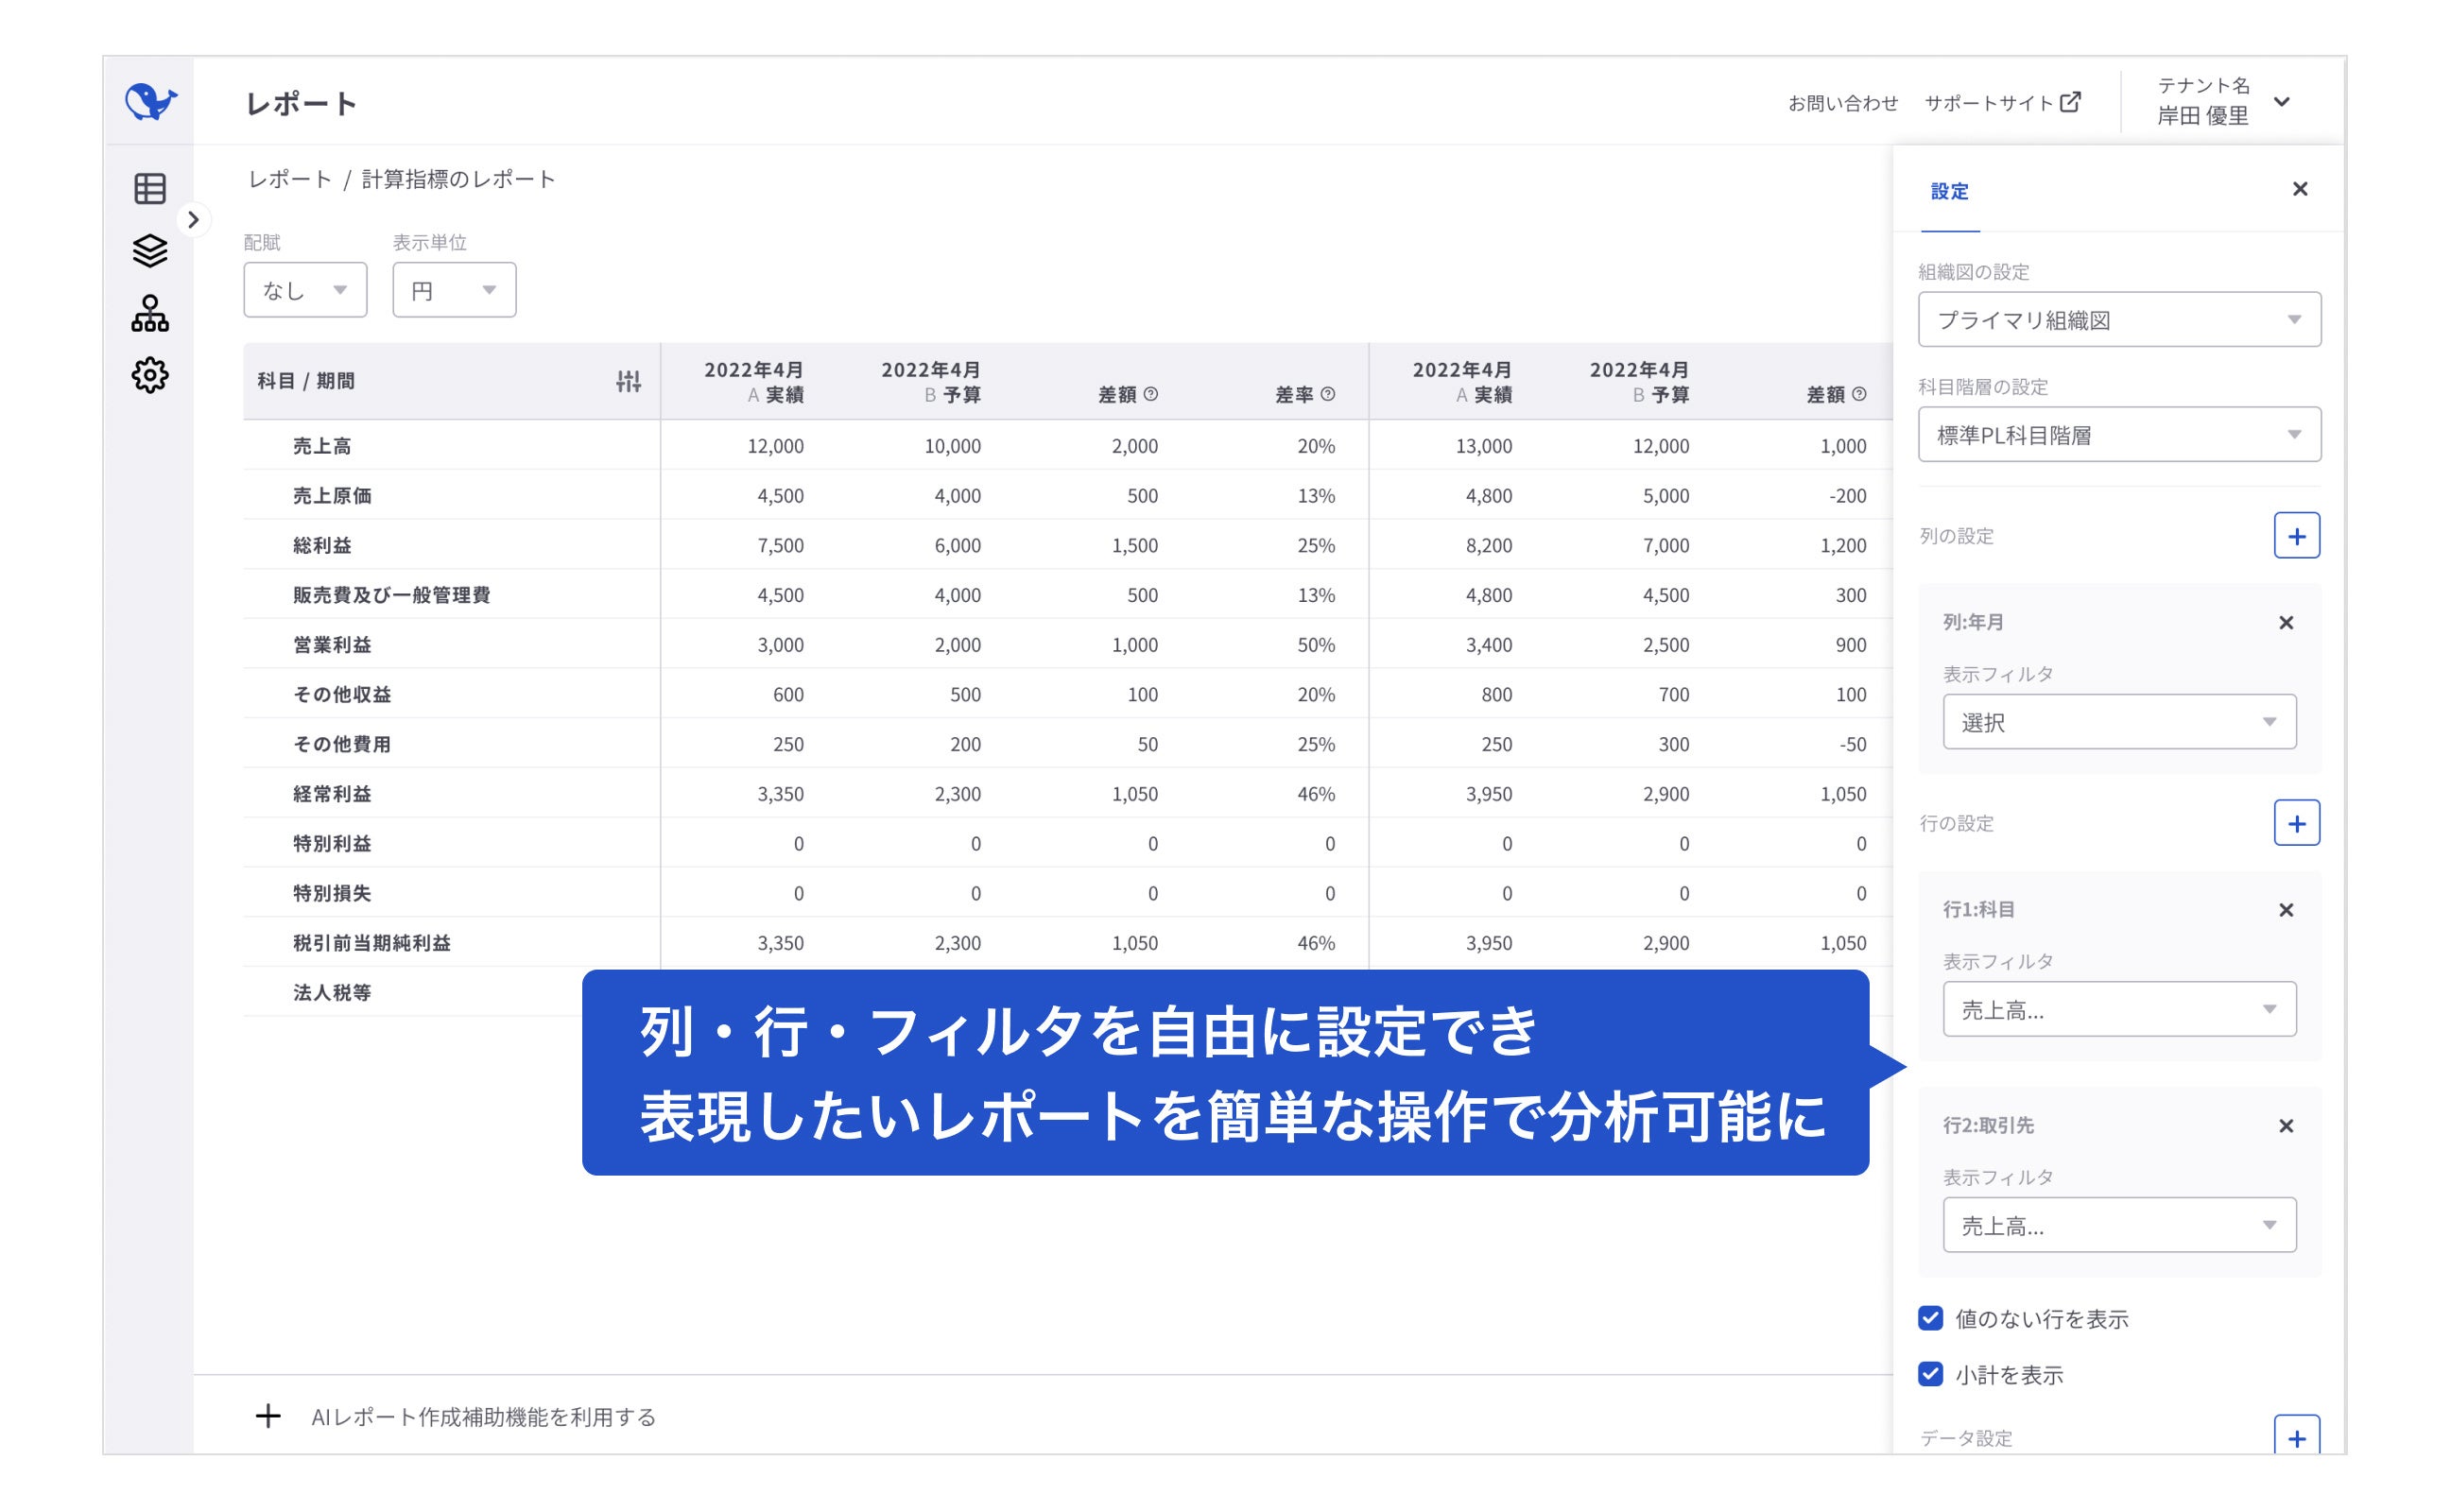Open the 配賦 なし dropdown

(305, 290)
